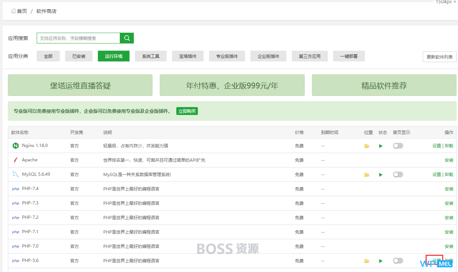Focus the 应用搜索 search input field

point(78,38)
